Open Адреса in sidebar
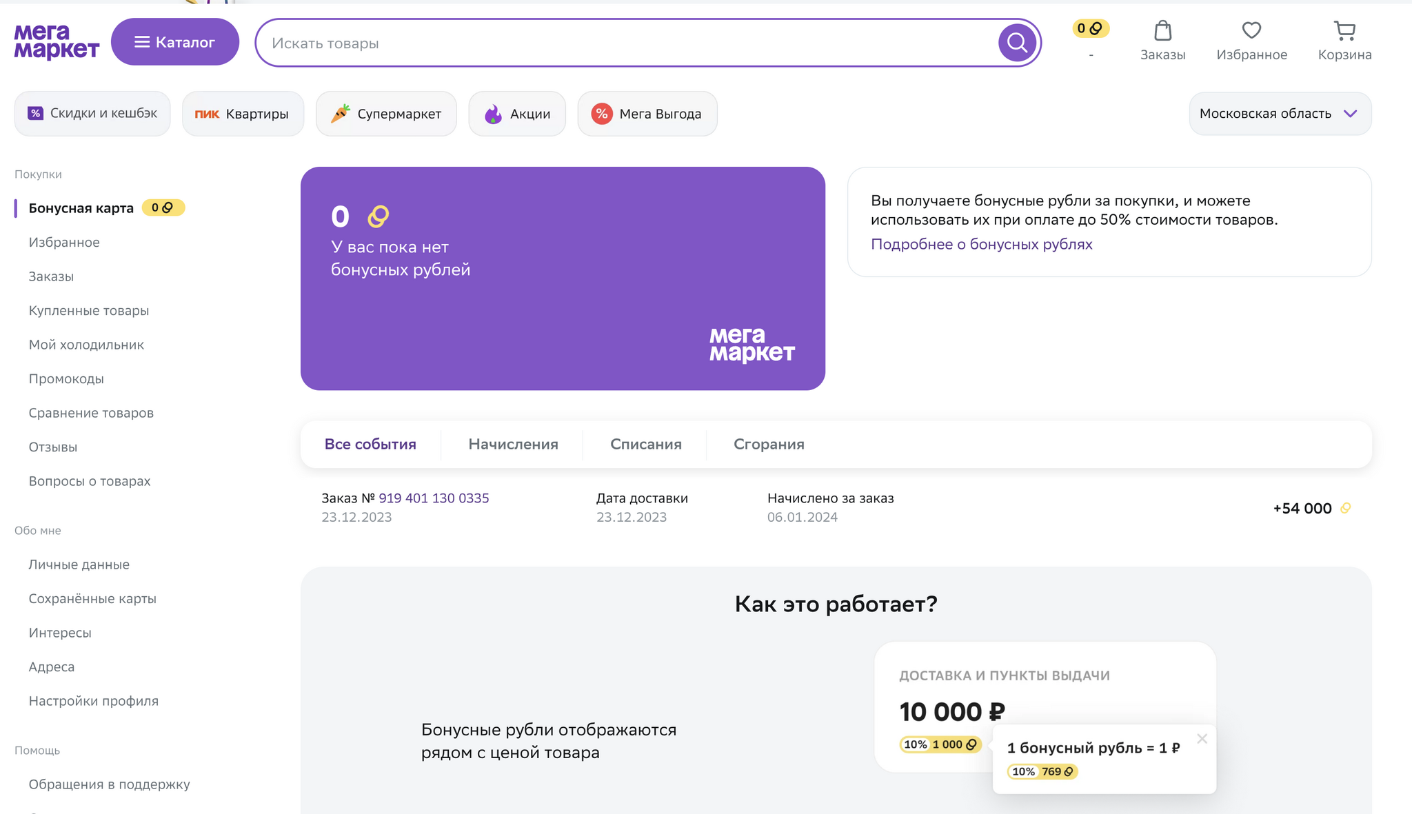Screen dimensions: 1412x814 tap(52, 667)
